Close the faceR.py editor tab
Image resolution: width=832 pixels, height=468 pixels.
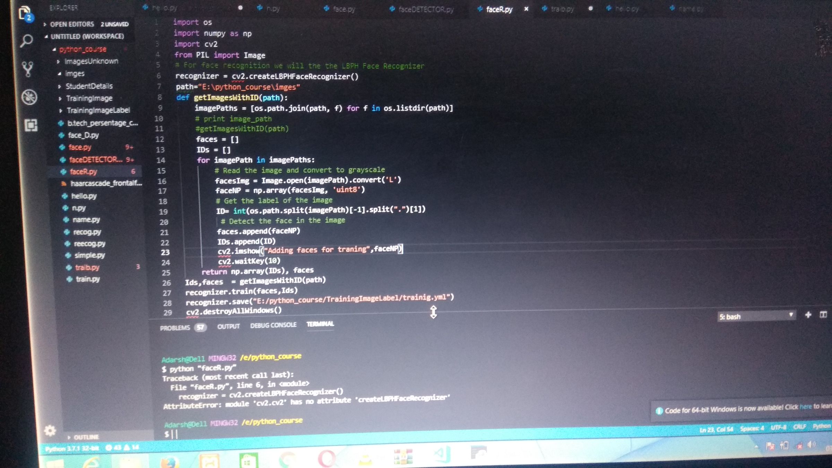click(x=526, y=9)
